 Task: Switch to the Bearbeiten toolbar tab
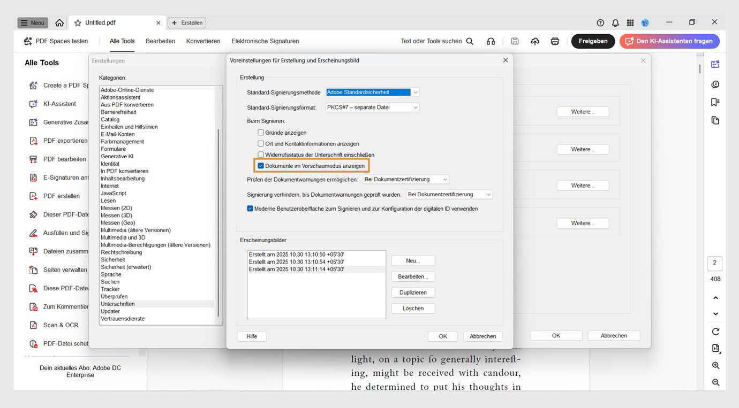(x=160, y=41)
